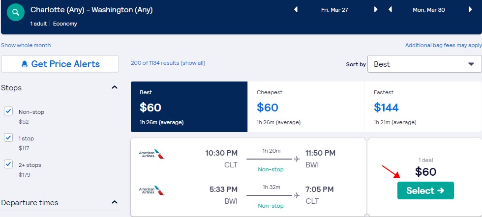
Task: Select the $60 American Airlines deal
Action: click(x=425, y=190)
